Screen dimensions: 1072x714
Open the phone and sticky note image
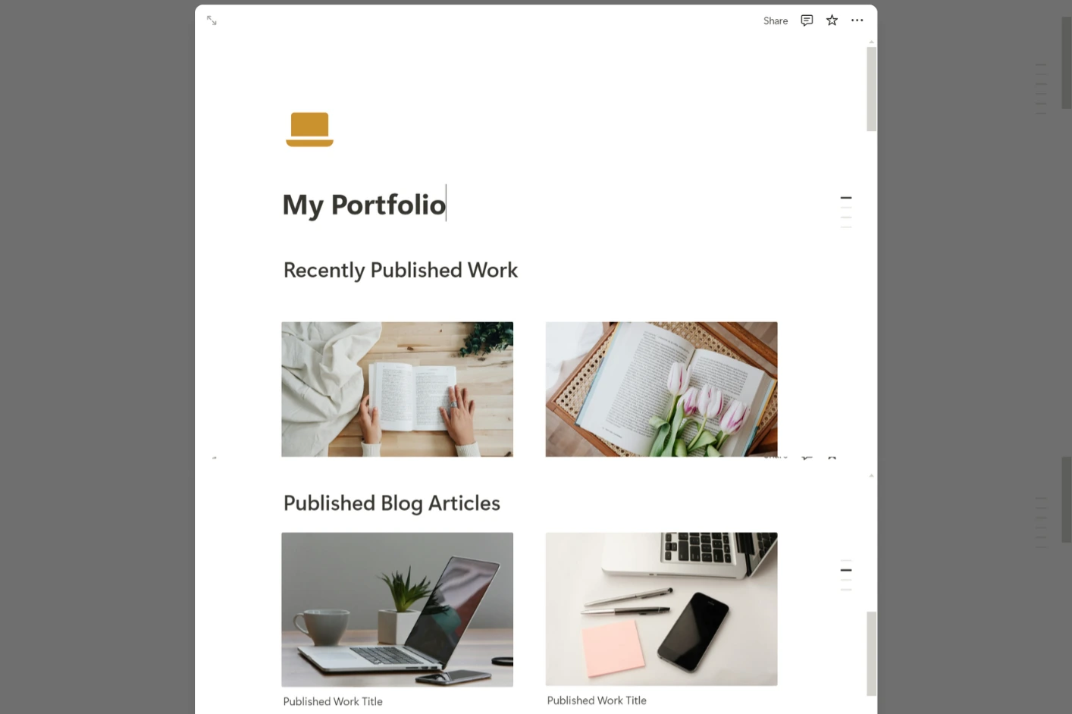[661, 609]
